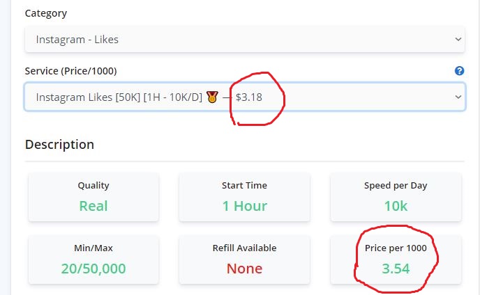Click the green 3.54 price value
The width and height of the screenshot is (480, 295).
[x=396, y=269]
